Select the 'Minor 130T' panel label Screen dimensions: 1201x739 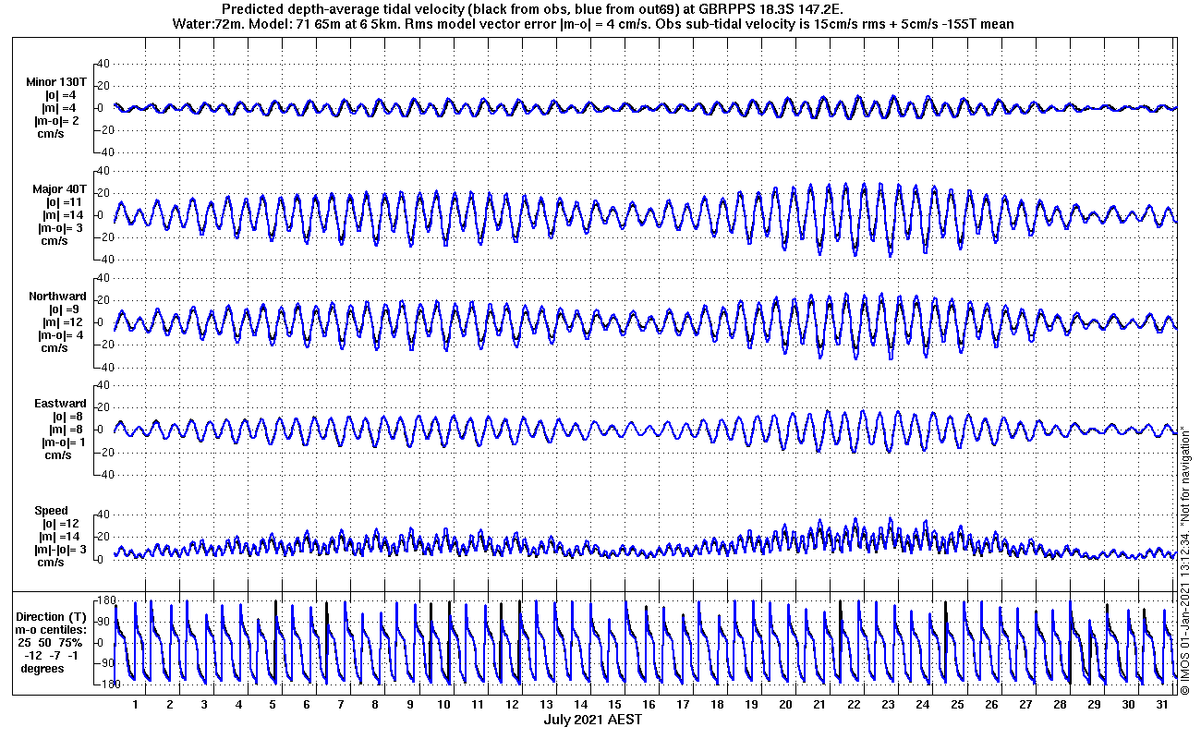56,82
